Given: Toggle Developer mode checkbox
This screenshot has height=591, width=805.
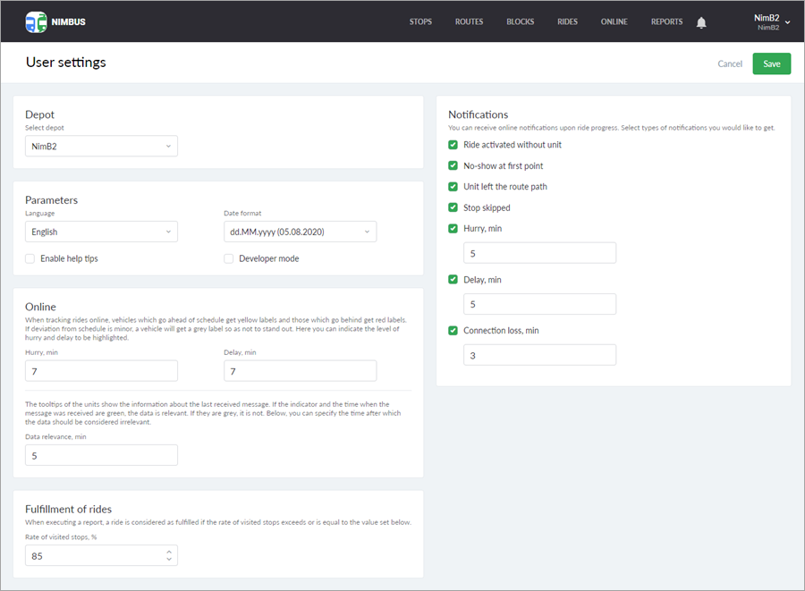Looking at the screenshot, I should coord(229,258).
